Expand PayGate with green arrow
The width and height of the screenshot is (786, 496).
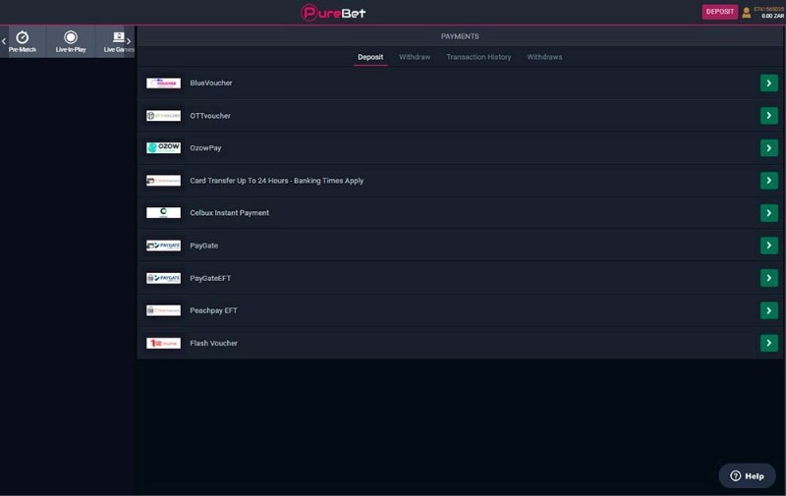[x=769, y=246]
